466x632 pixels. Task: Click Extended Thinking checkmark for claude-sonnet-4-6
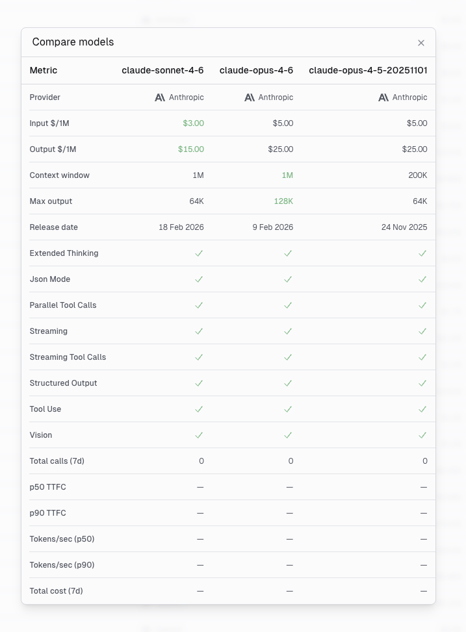tap(199, 253)
